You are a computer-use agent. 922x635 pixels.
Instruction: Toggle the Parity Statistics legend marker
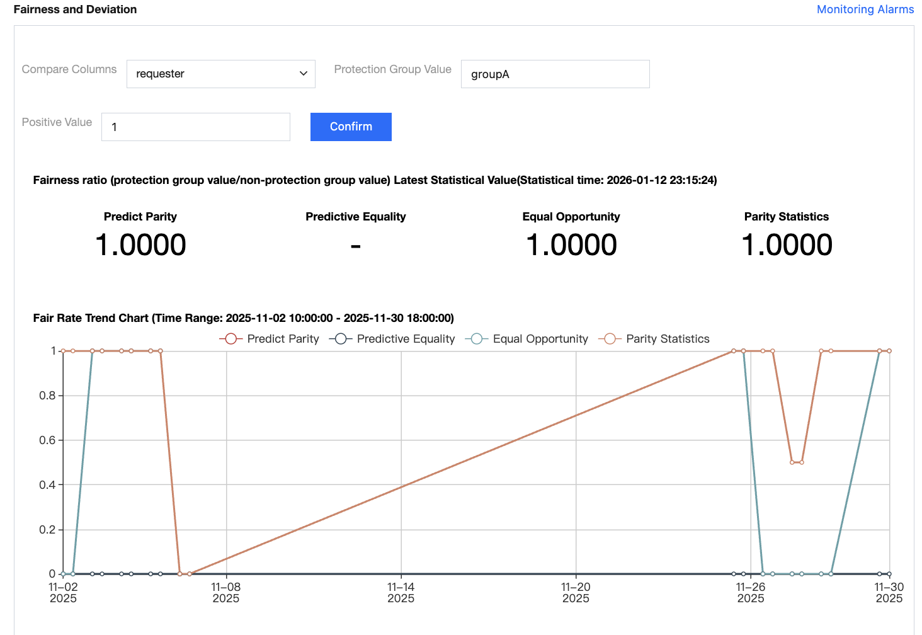point(610,339)
